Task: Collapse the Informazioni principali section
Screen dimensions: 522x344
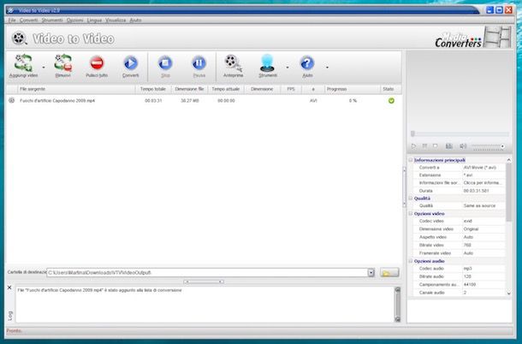Action: click(x=411, y=160)
